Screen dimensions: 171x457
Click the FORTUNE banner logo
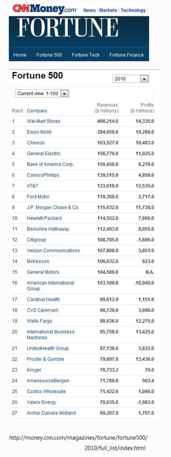(x=68, y=28)
